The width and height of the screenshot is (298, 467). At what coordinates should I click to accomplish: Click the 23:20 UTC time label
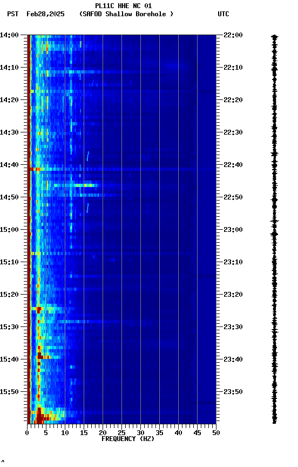233,295
